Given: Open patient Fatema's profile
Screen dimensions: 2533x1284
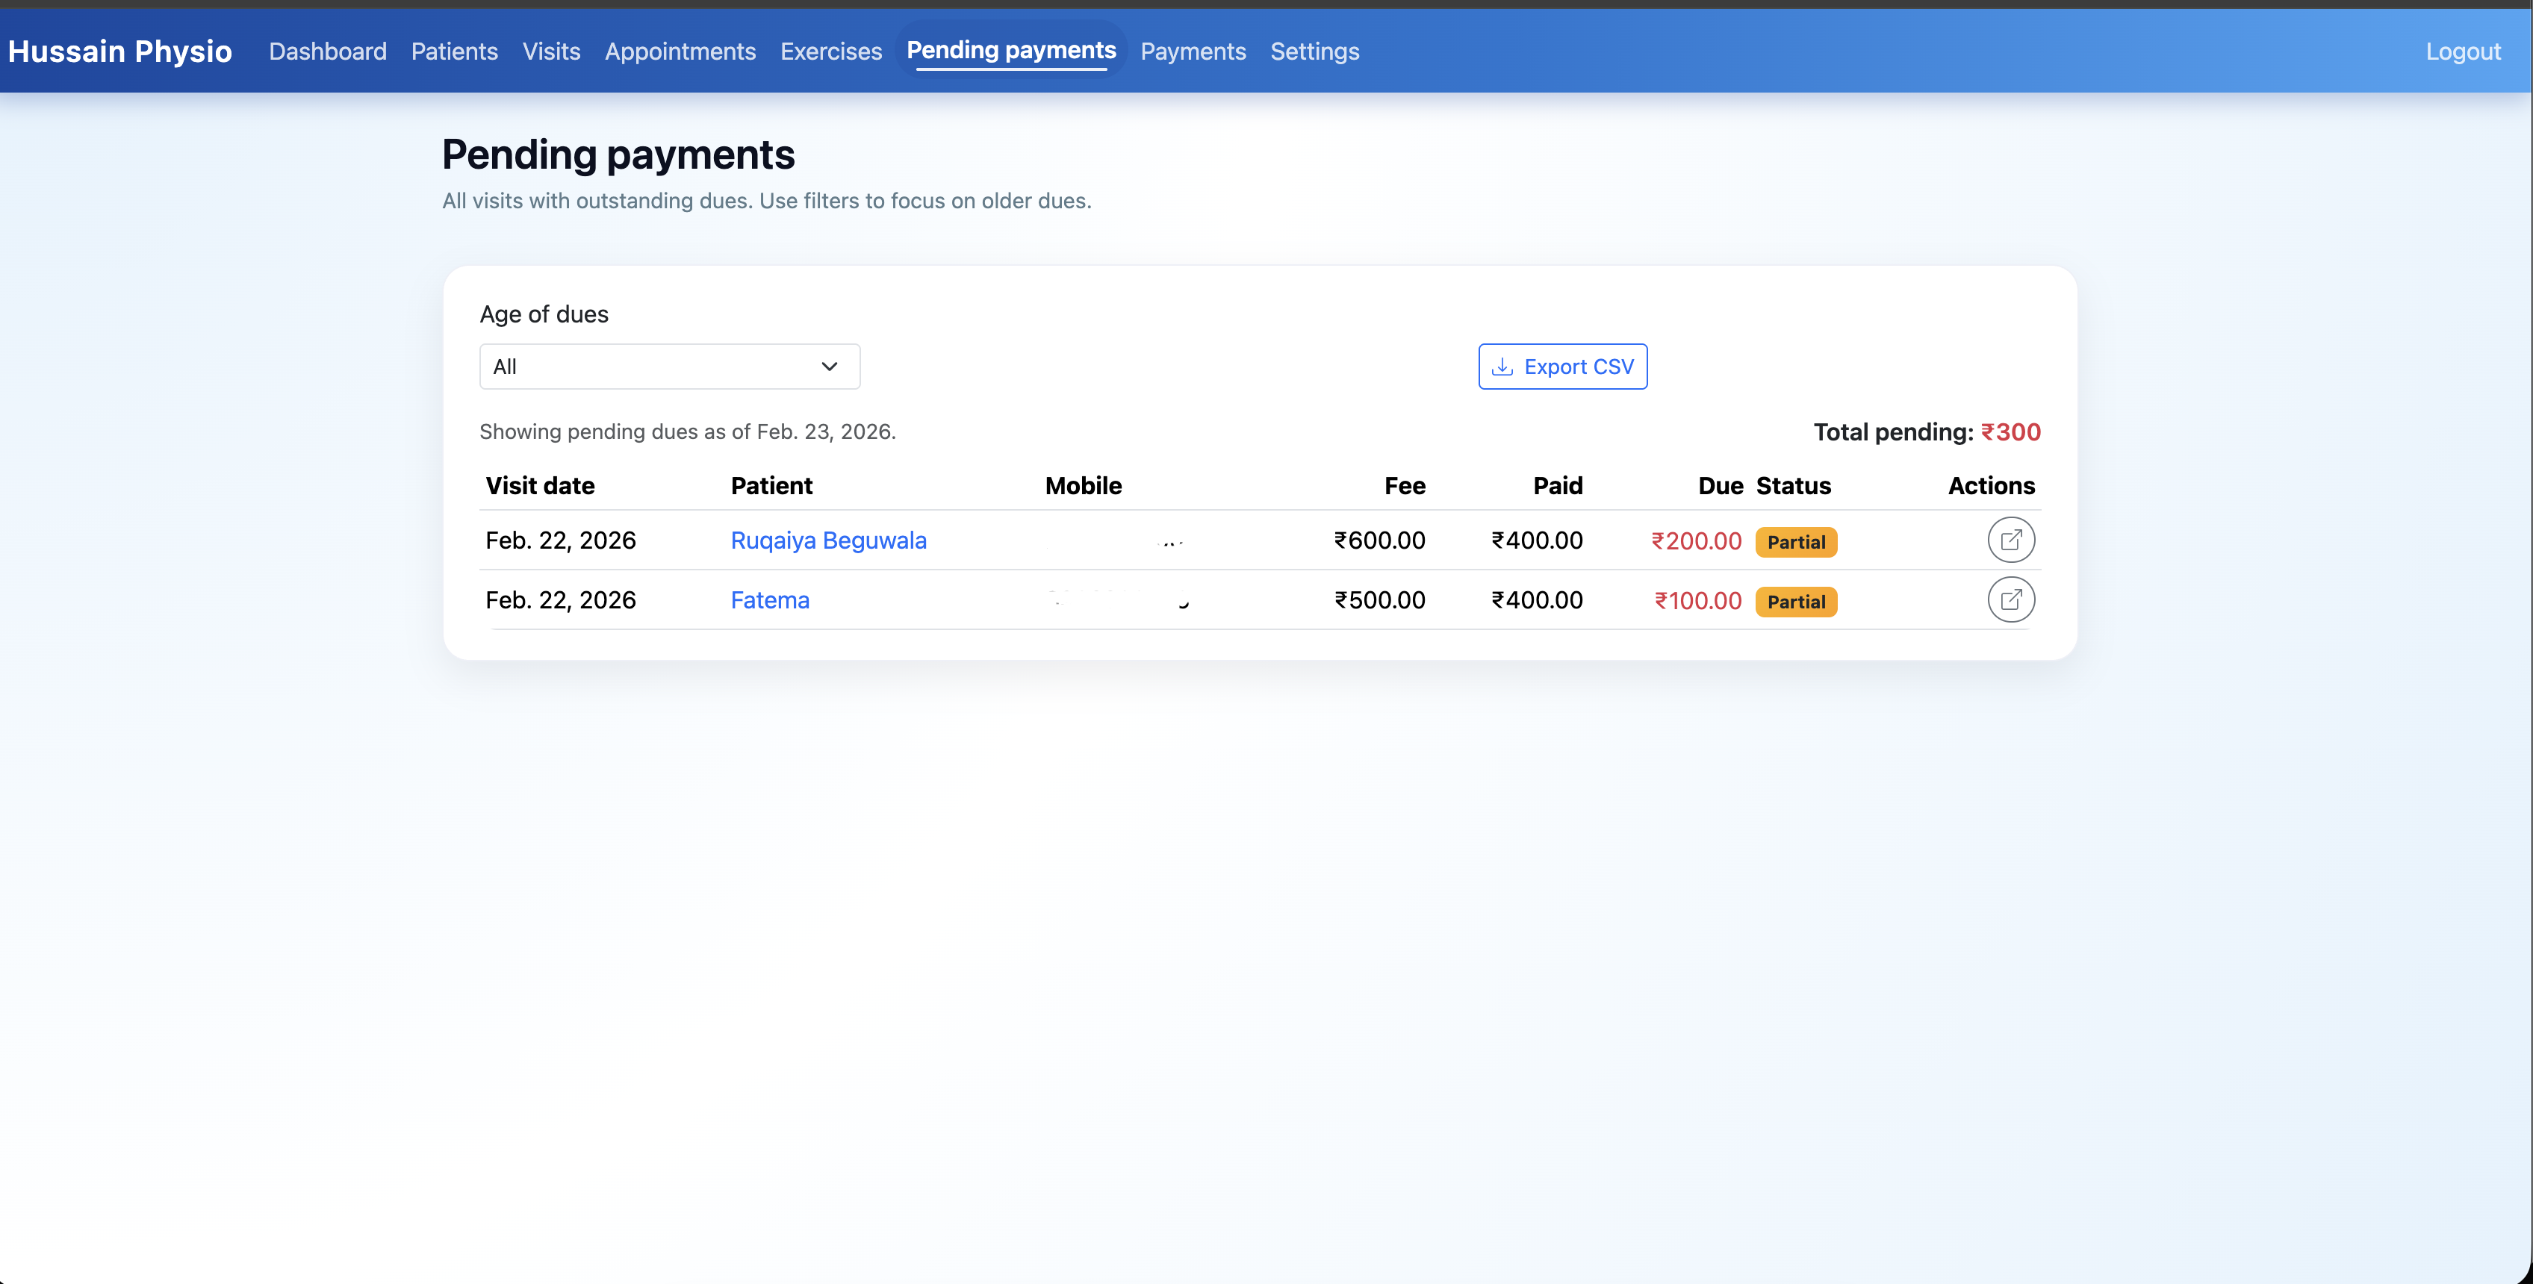Looking at the screenshot, I should tap(770, 601).
